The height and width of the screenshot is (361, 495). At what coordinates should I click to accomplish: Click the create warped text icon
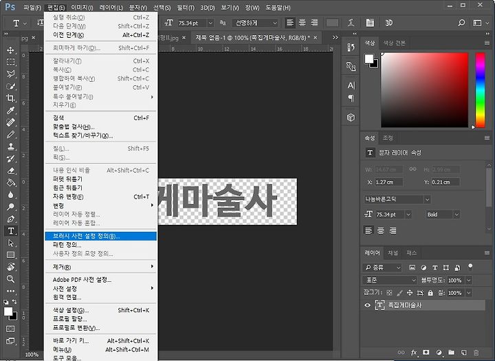pyautogui.click(x=351, y=23)
